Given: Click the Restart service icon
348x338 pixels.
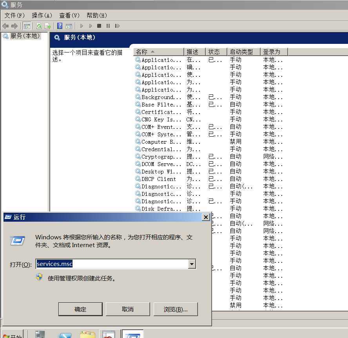Looking at the screenshot, I should coord(117,26).
